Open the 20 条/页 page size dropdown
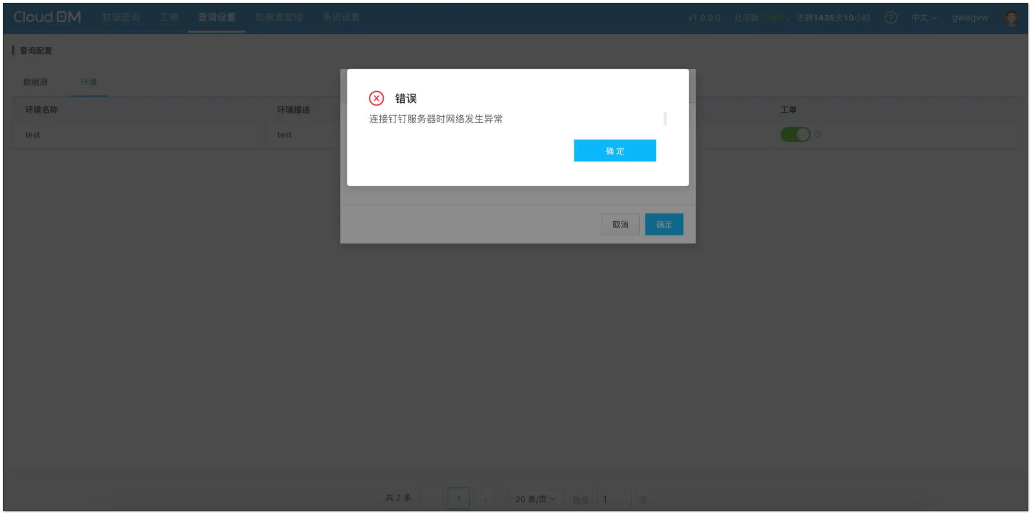1033x516 pixels. pos(535,499)
